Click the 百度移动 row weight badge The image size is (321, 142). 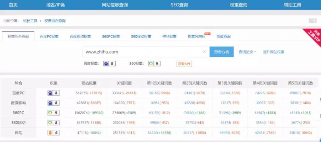[54, 103]
